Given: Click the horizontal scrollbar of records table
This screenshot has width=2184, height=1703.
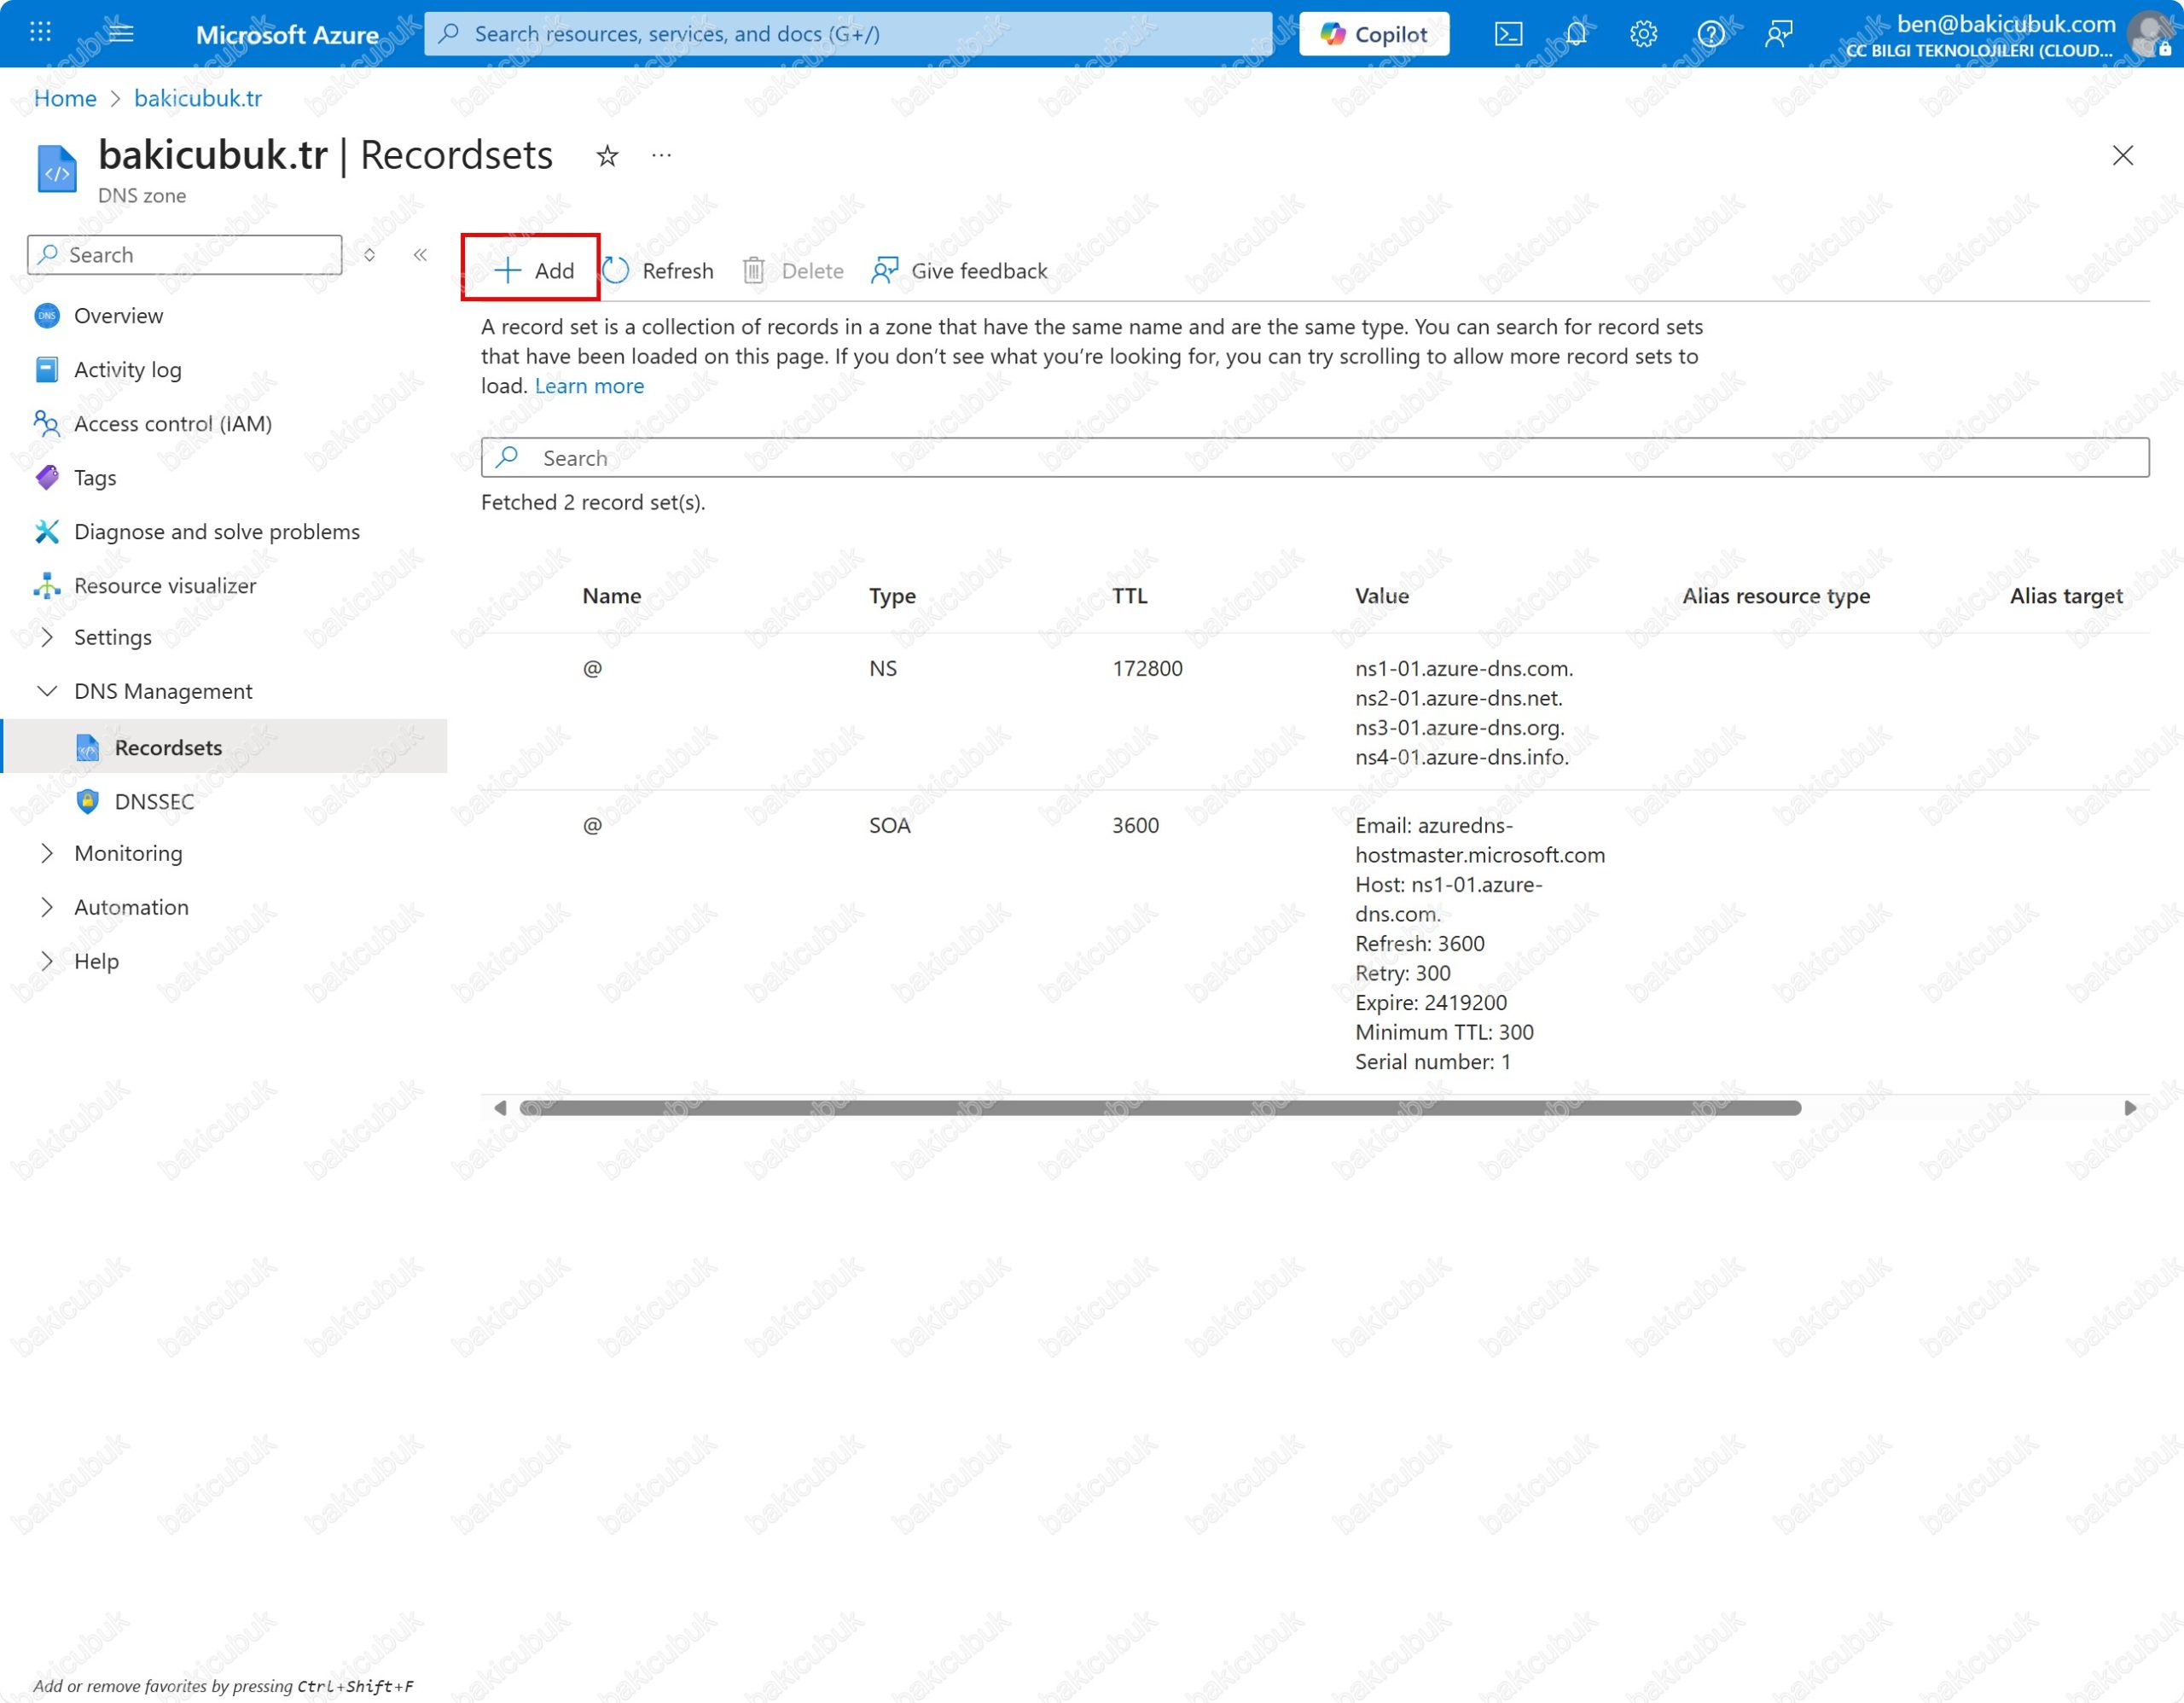Looking at the screenshot, I should coord(1160,1108).
